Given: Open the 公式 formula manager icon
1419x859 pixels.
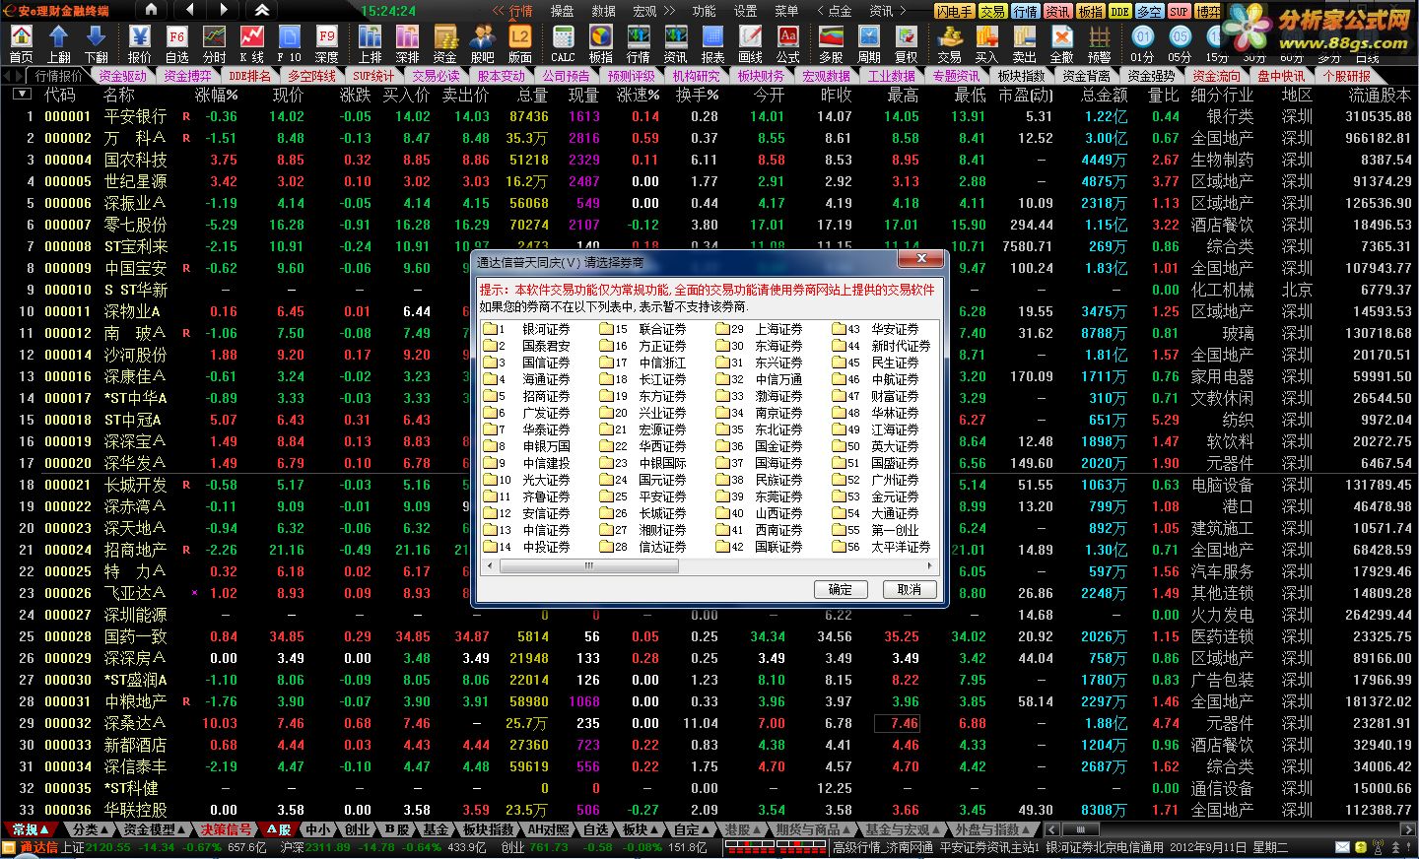Looking at the screenshot, I should click(x=787, y=44).
